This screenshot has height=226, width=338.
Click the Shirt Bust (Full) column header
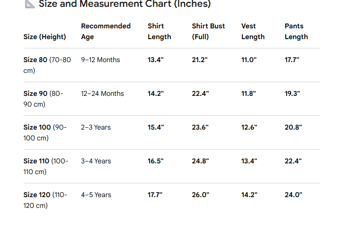pos(208,31)
